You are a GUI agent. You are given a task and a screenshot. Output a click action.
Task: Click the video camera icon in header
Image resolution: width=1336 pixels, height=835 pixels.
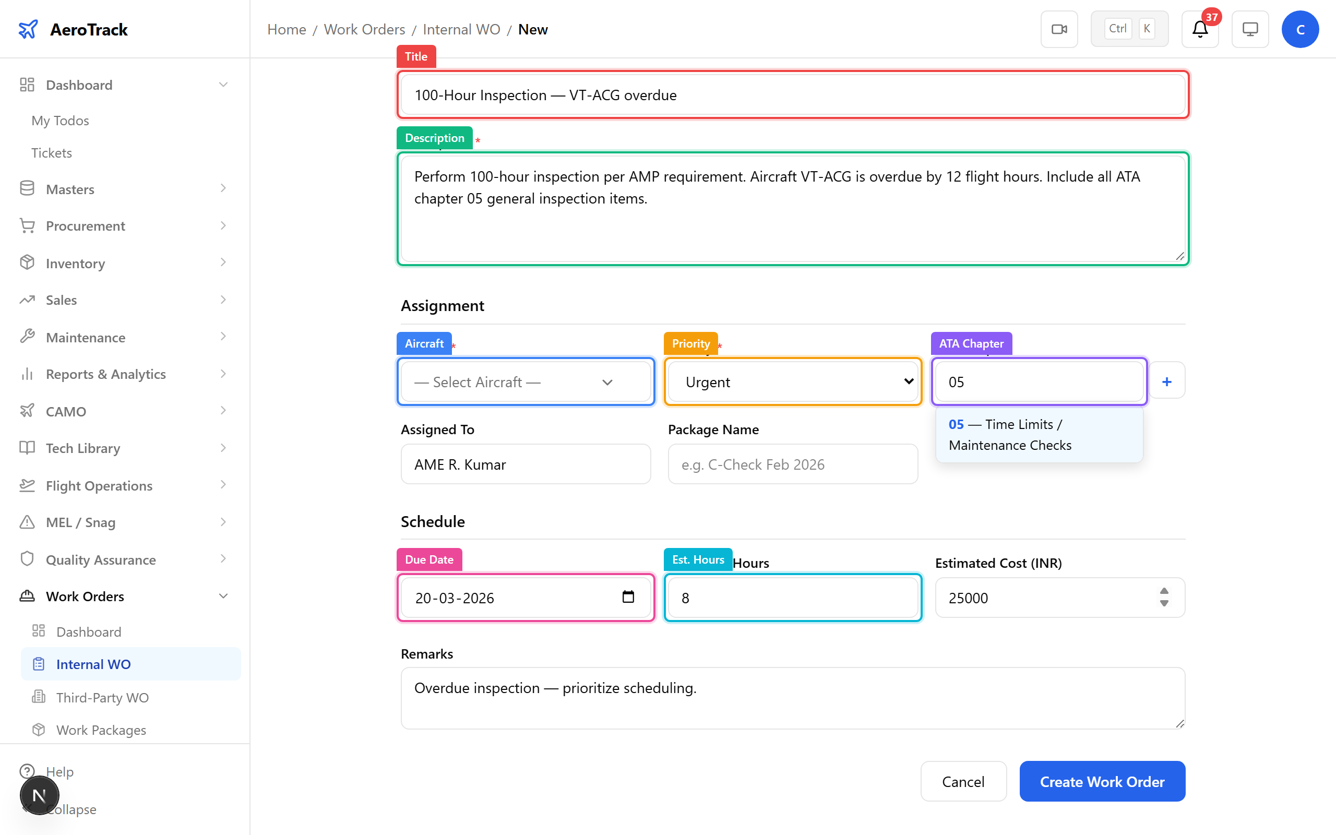click(x=1059, y=29)
